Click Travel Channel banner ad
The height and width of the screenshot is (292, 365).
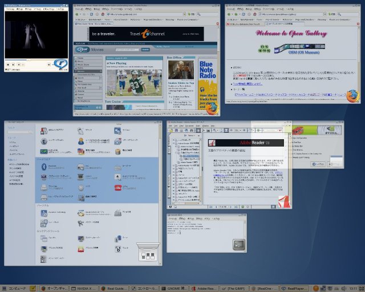point(147,34)
